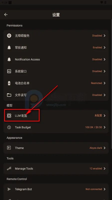
Task: Open the Manage Tools entry
Action: click(x=56, y=168)
